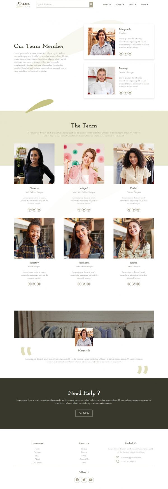The image size is (168, 489).
Task: Open the FAQs footer link
Action: [x=84, y=456]
